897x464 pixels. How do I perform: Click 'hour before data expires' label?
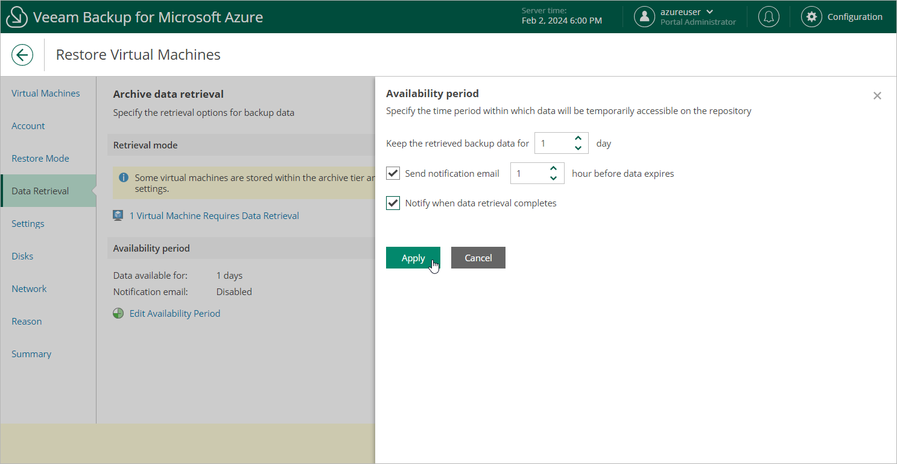tap(623, 174)
